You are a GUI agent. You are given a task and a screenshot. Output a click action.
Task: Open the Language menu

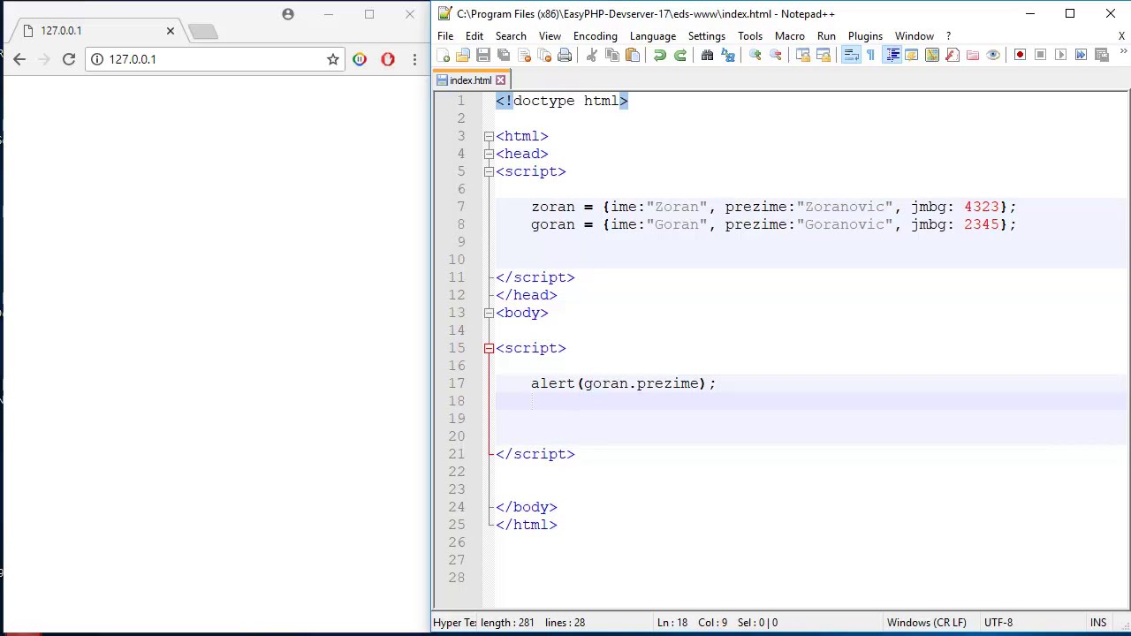[653, 36]
